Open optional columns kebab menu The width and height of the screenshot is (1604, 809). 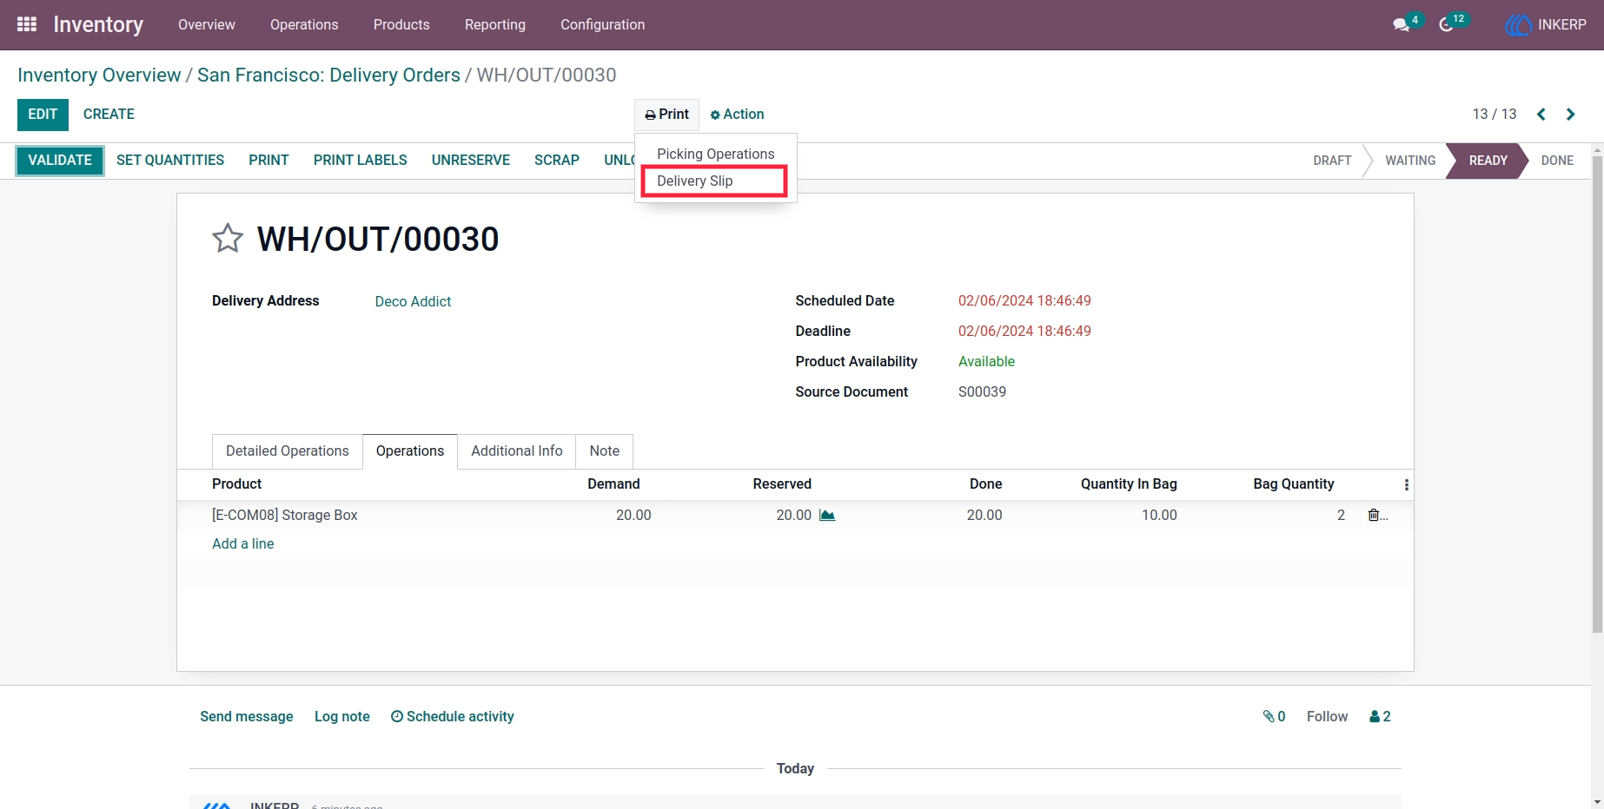tap(1406, 484)
